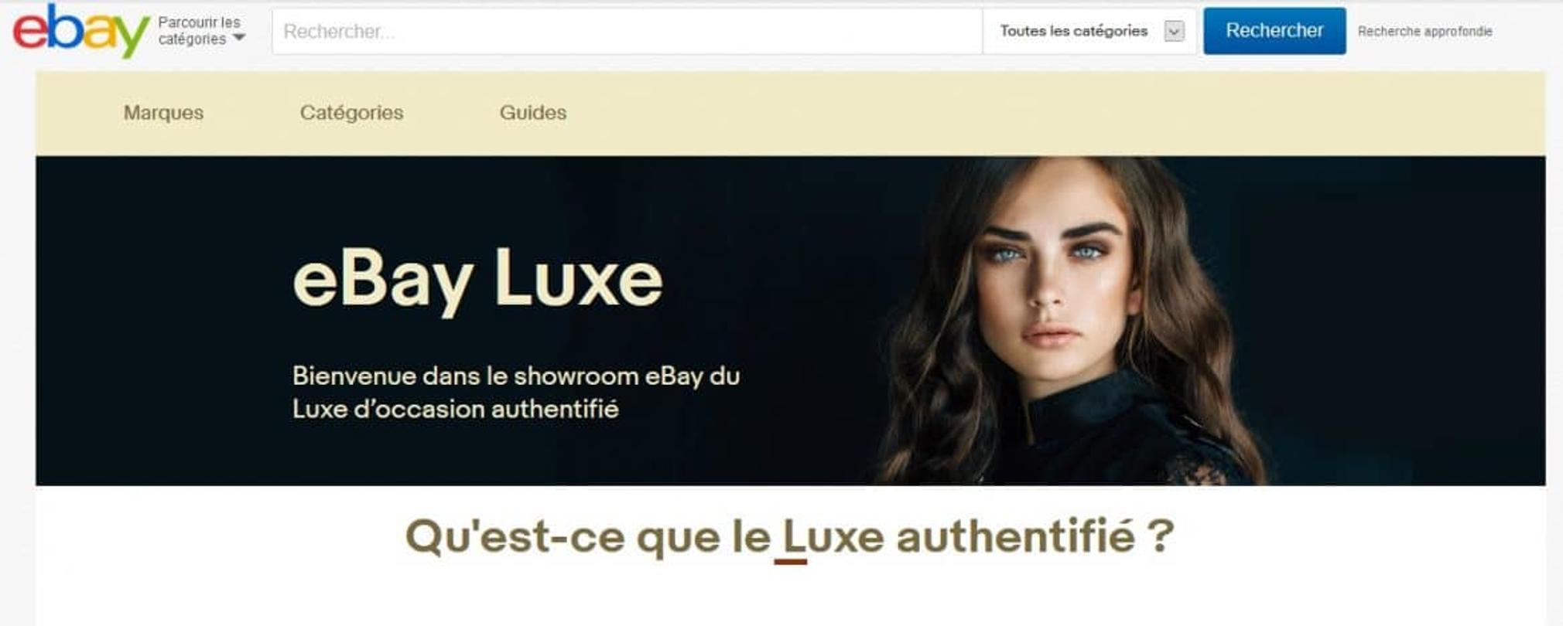Click the letter 'e' of eBay logo
Viewport: 1563px width, 626px height.
point(29,32)
